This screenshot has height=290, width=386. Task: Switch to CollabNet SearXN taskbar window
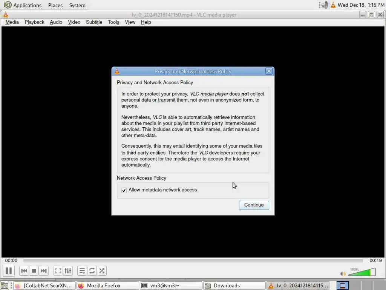(x=44, y=285)
